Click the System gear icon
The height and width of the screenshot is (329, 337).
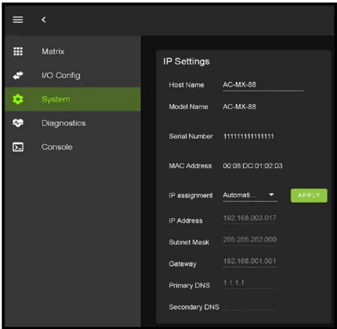[18, 99]
